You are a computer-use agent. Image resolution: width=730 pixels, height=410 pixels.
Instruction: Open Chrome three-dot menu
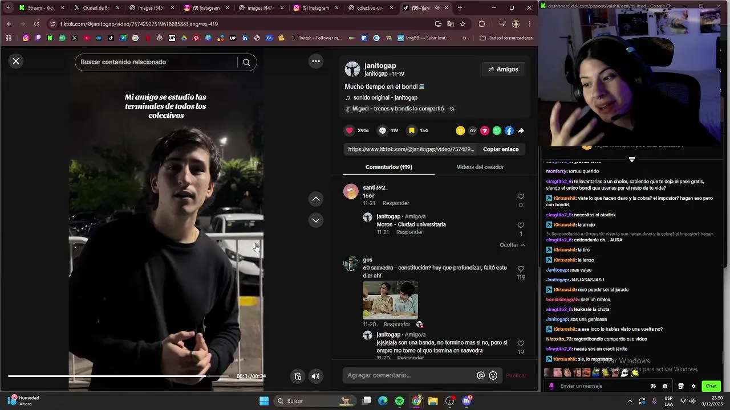click(x=530, y=24)
